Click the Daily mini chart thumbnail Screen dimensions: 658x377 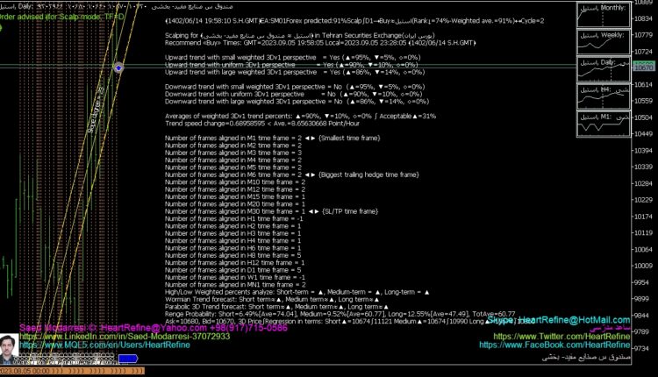[x=601, y=69]
